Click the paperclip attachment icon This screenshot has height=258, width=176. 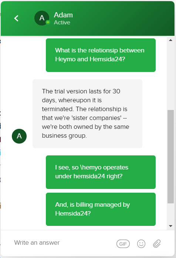157,244
